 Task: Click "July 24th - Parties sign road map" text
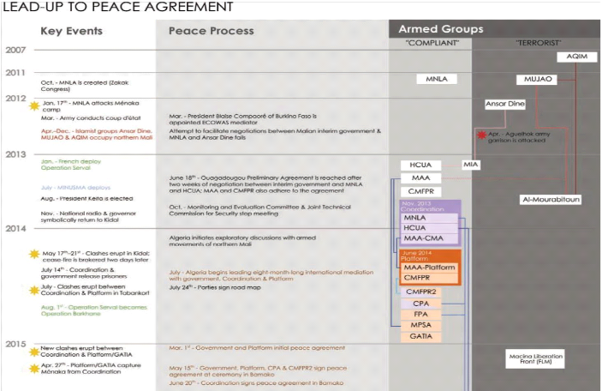(x=215, y=287)
